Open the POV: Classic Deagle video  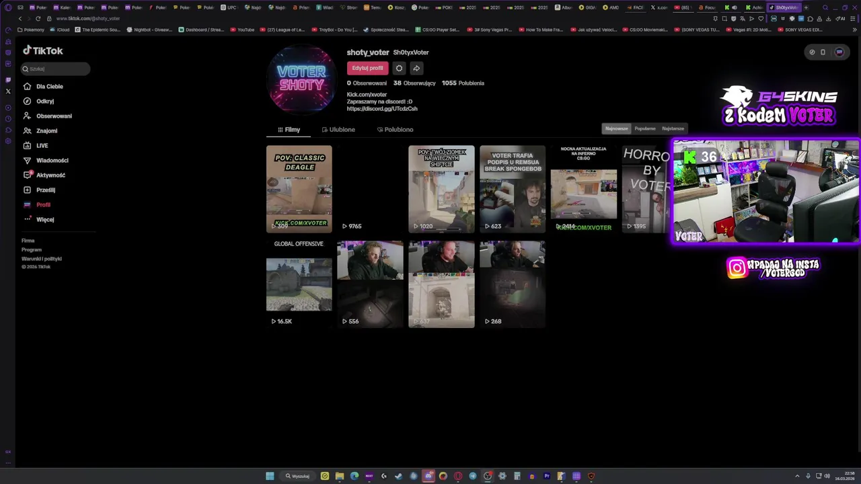click(x=299, y=189)
